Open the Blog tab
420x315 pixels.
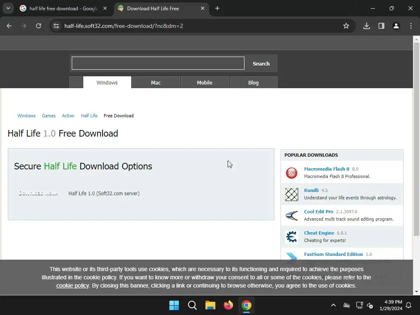click(253, 82)
